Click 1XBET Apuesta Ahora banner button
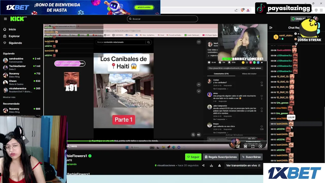The image size is (325, 183). tap(144, 7)
